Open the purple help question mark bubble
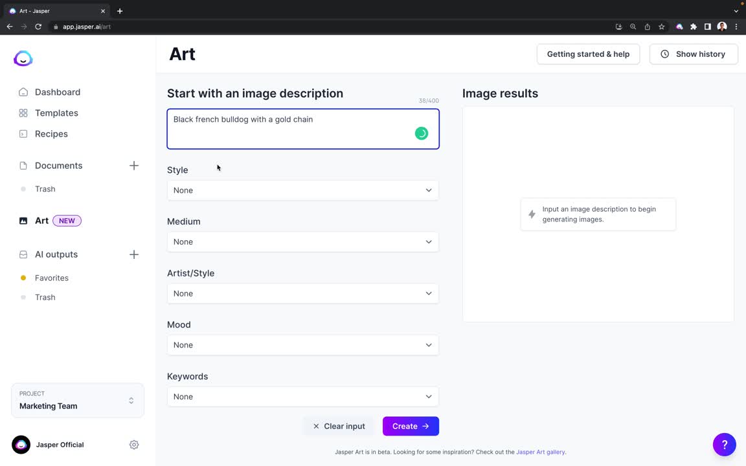746x466 pixels. coord(724,445)
